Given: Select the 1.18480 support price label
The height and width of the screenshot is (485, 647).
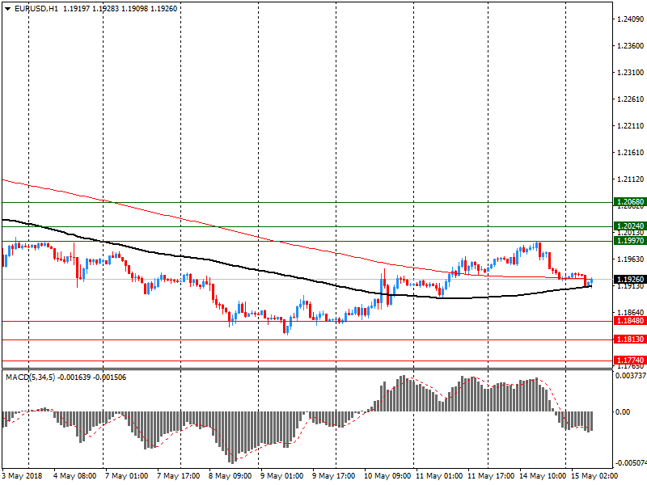Looking at the screenshot, I should (x=628, y=321).
